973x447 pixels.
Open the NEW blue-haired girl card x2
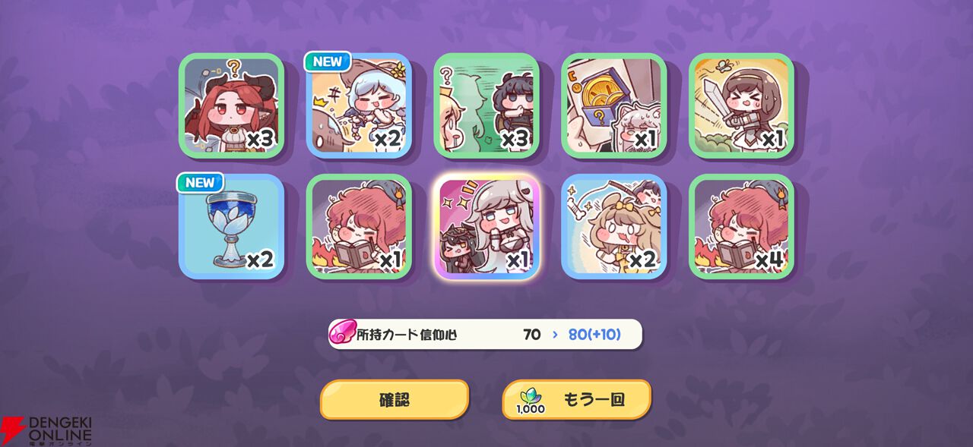[359, 105]
